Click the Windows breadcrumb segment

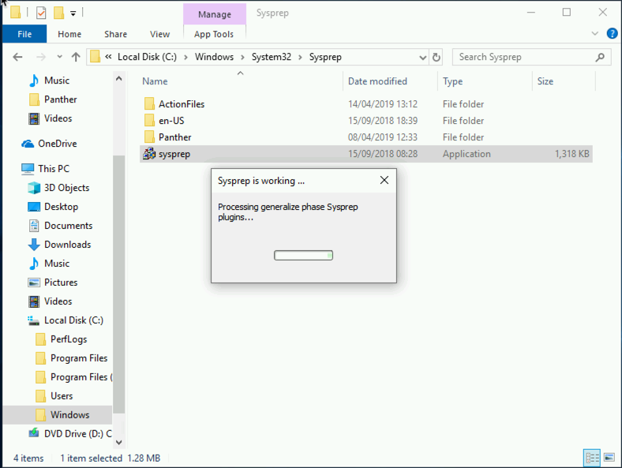pyautogui.click(x=214, y=57)
